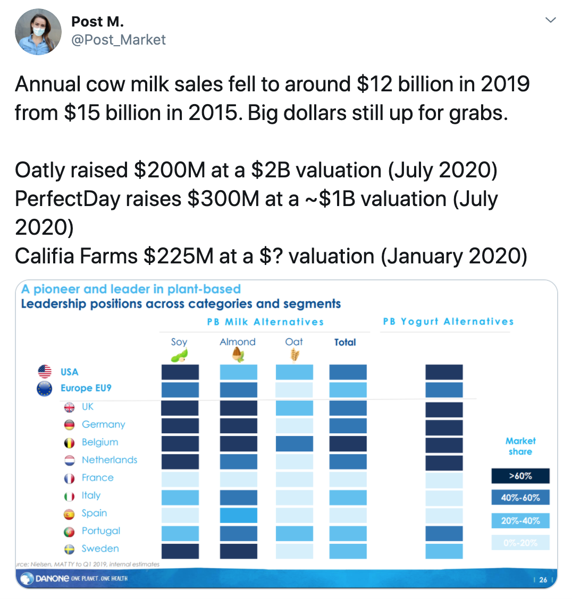Click the 20%-40% legend swatch
The image size is (572, 599).
(x=520, y=521)
